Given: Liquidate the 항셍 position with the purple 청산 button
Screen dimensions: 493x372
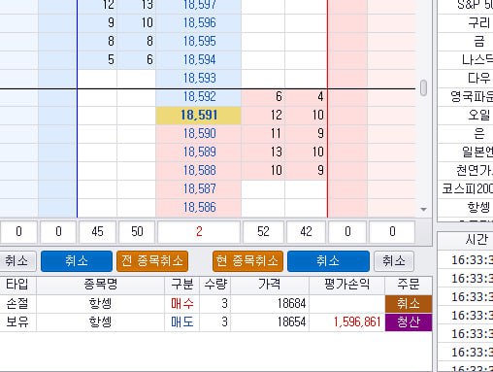Looking at the screenshot, I should click(409, 322).
